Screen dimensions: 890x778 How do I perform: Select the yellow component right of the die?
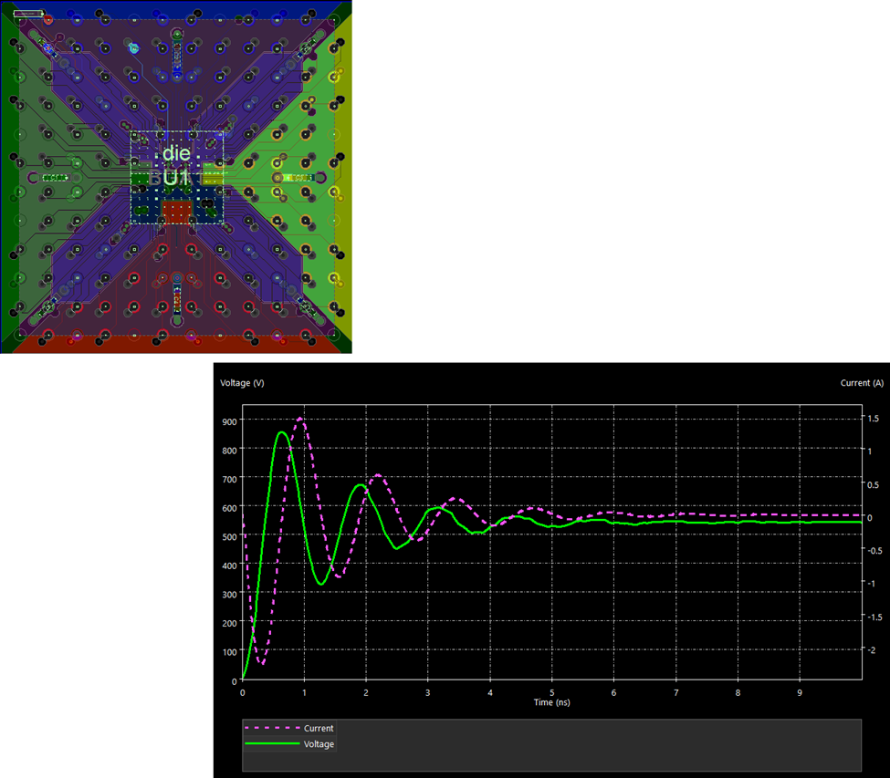(297, 177)
